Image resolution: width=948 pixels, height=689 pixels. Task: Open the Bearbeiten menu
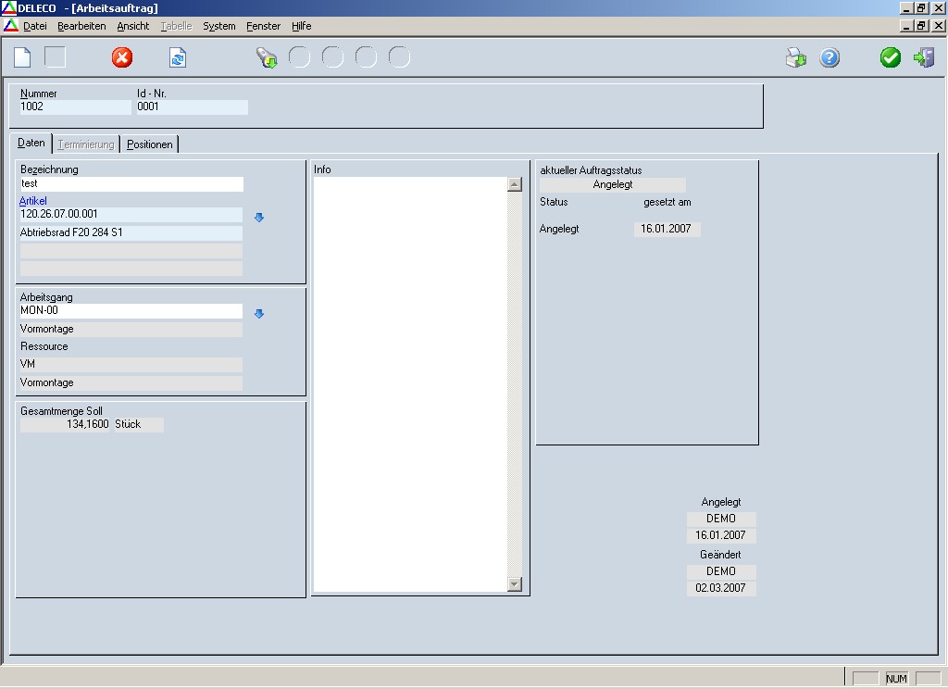click(81, 26)
